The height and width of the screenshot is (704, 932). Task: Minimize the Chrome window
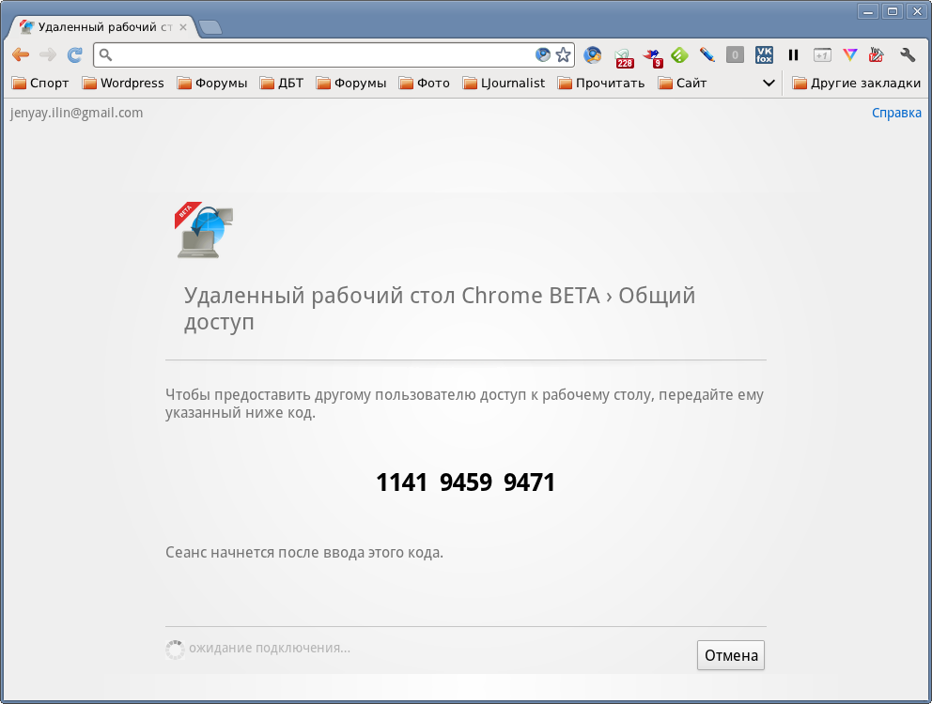[x=868, y=11]
